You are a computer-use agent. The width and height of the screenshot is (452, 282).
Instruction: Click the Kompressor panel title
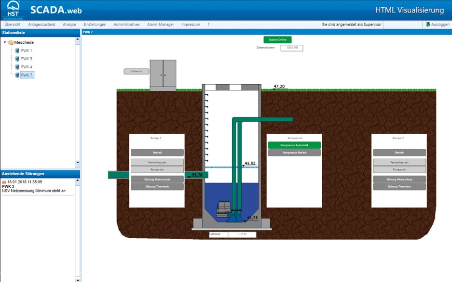tap(295, 138)
